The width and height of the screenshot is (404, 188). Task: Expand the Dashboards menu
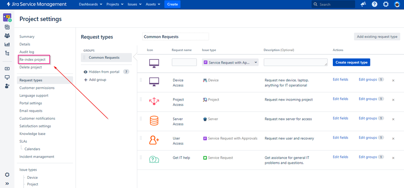point(90,4)
